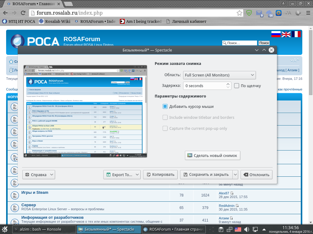
Task: Click the delay seconds input field
Action: tap(204, 86)
